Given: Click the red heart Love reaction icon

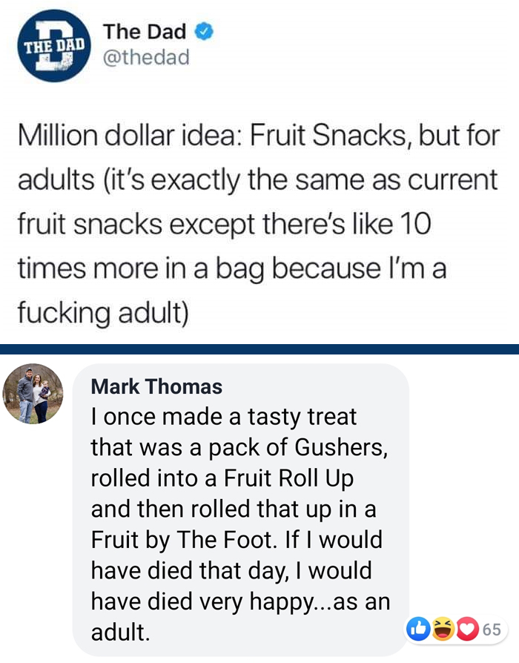Looking at the screenshot, I should click(465, 630).
